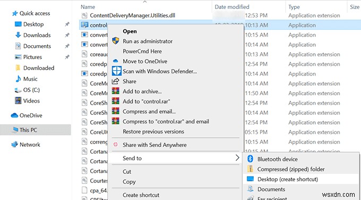Select Restore previous versions
This screenshot has width=361, height=200.
tap(153, 131)
